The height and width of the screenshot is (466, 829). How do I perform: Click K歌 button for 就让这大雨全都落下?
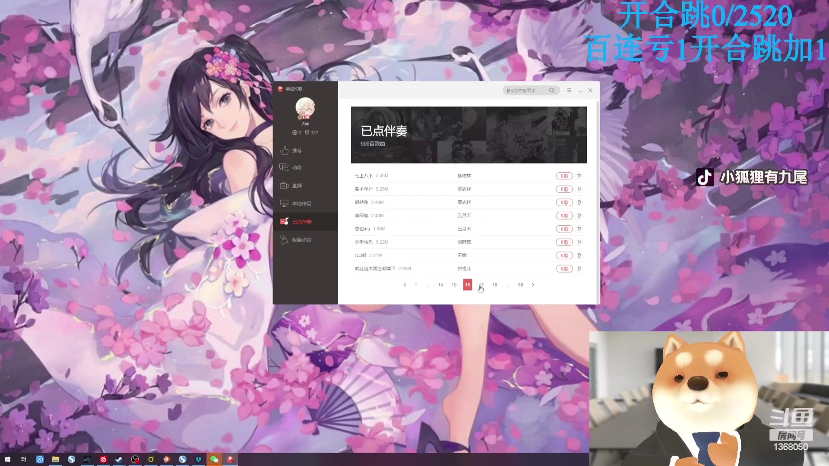coord(564,269)
